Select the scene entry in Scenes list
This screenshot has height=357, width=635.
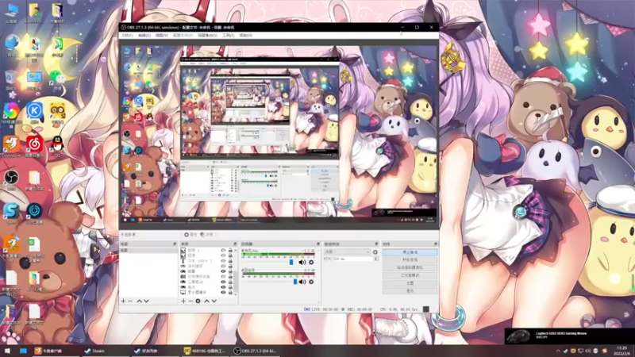click(x=148, y=251)
